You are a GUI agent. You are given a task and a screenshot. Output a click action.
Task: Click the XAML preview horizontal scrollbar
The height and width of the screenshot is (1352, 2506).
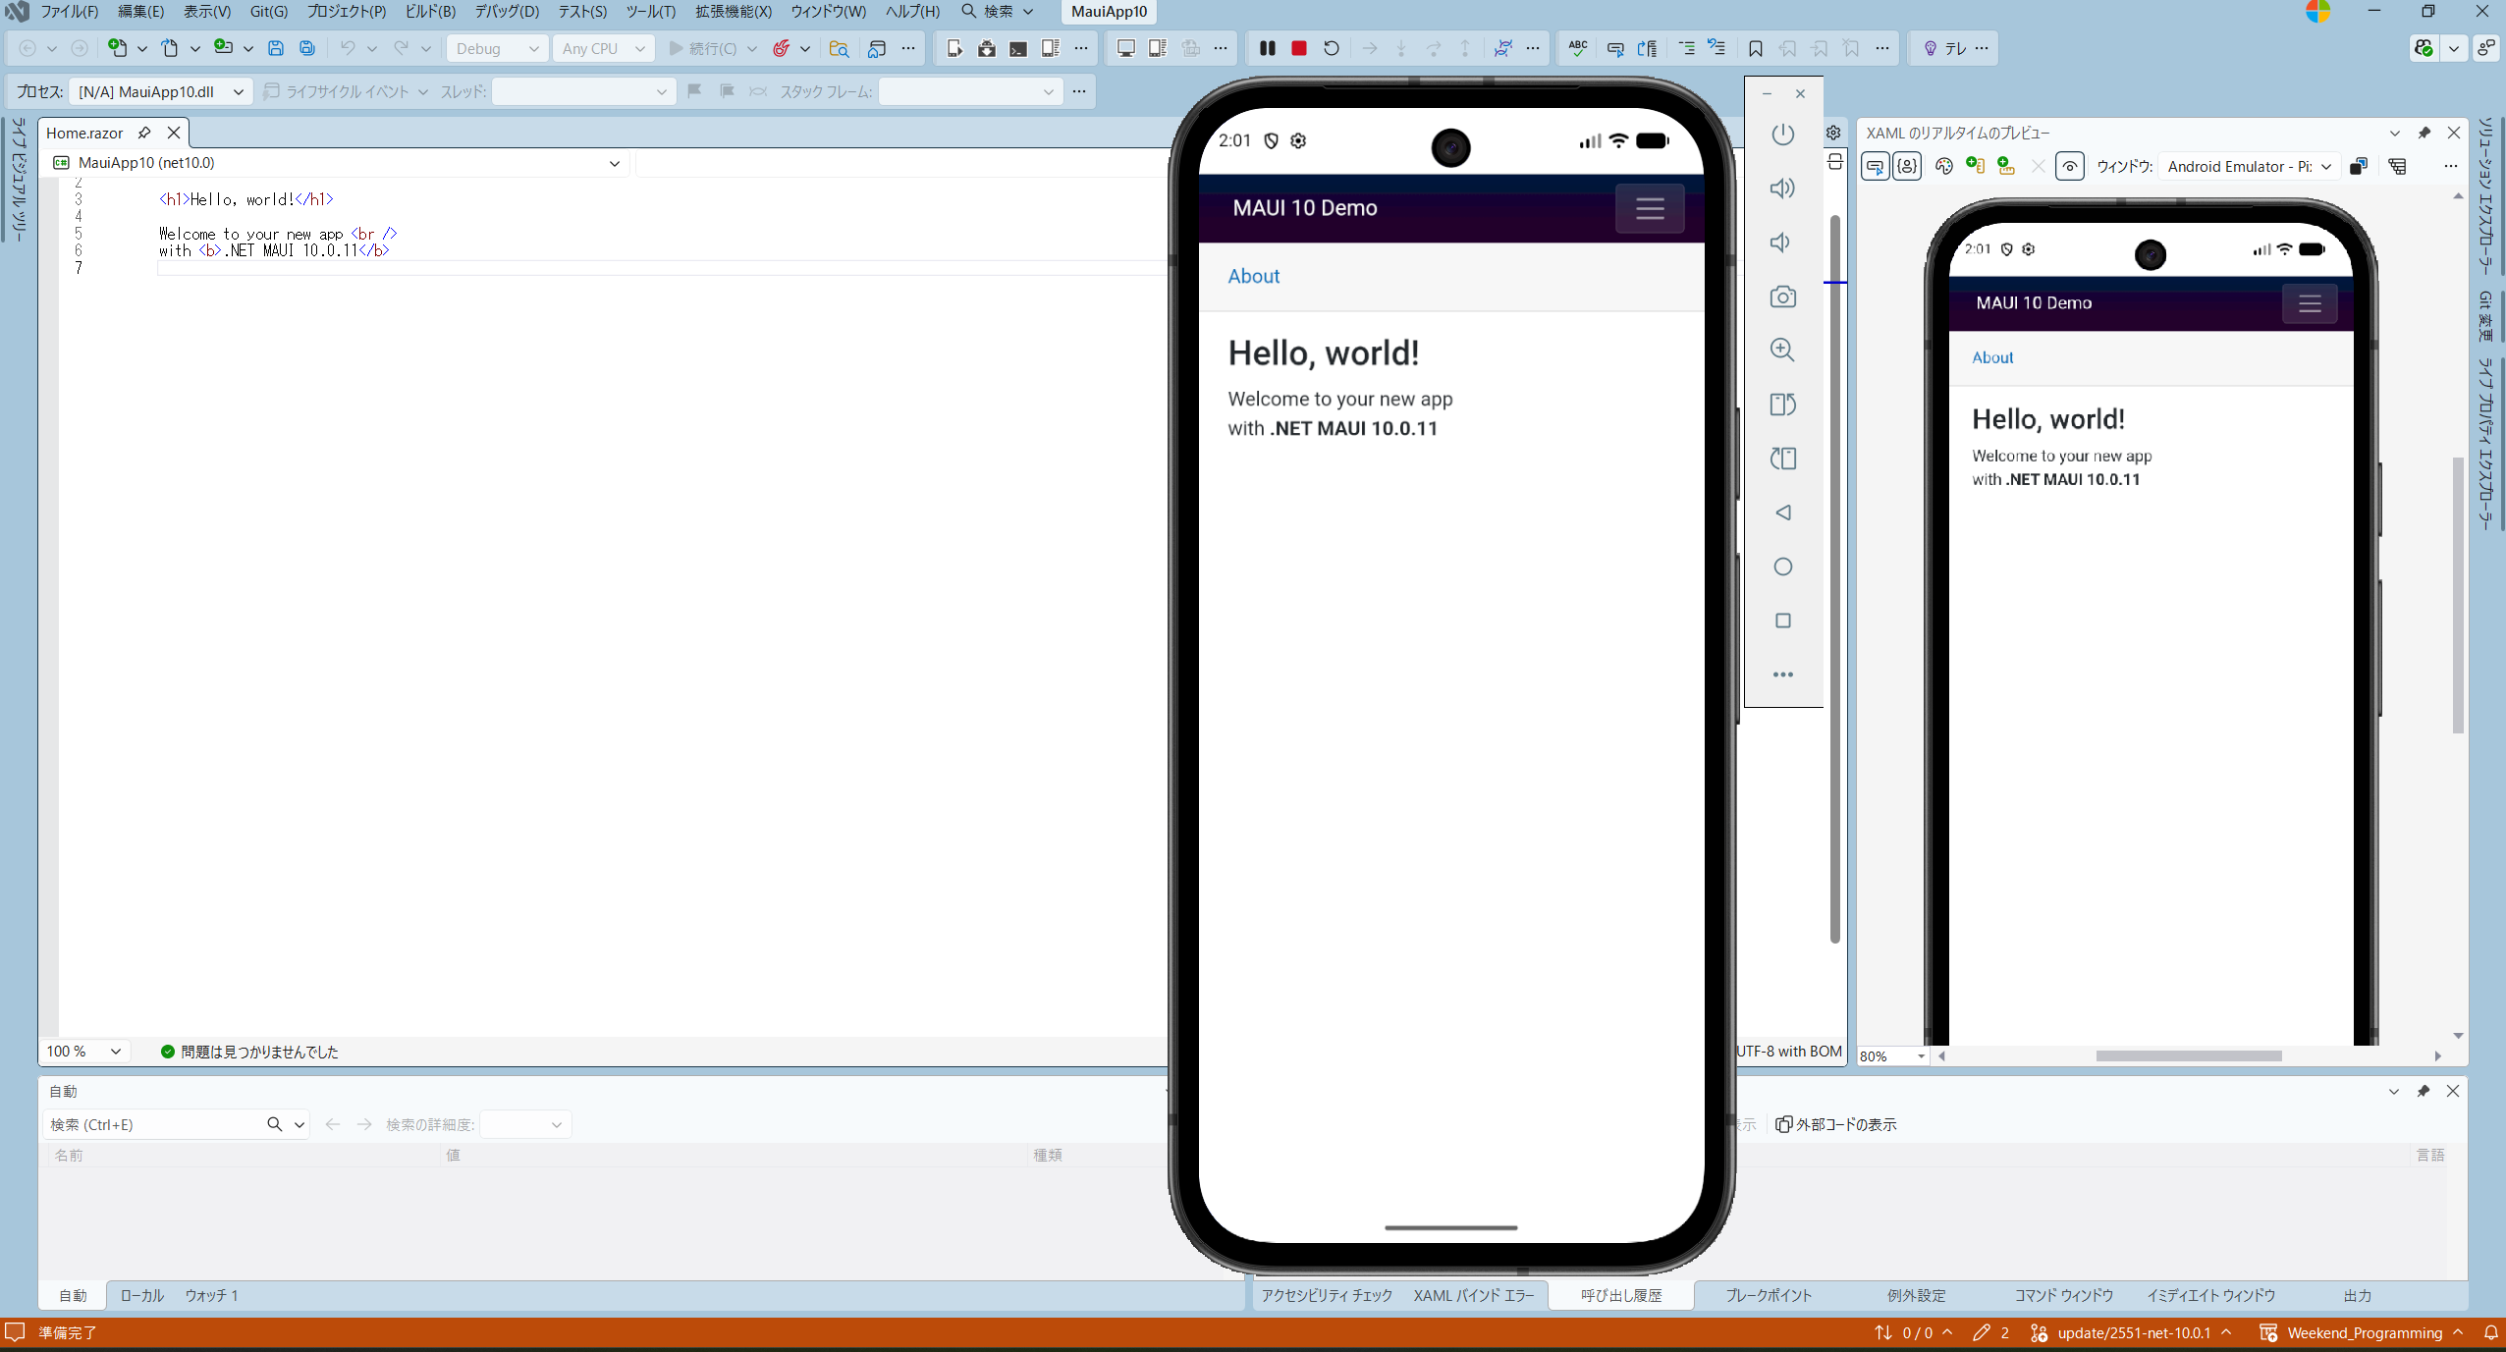[2188, 1056]
